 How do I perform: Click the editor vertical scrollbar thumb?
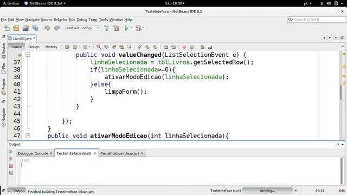pyautogui.click(x=341, y=92)
